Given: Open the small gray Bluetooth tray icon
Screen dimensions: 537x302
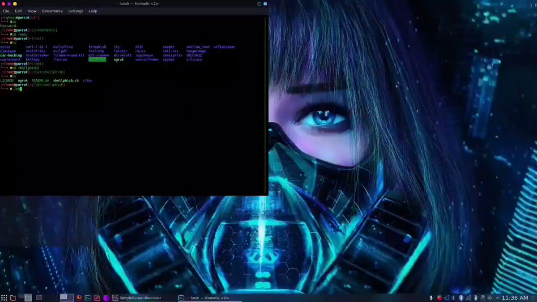Looking at the screenshot, I should coord(453,298).
